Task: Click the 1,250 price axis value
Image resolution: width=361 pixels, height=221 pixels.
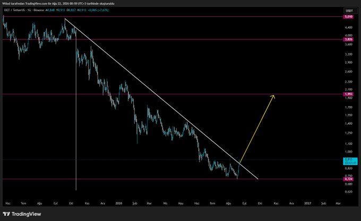Action: click(349, 133)
